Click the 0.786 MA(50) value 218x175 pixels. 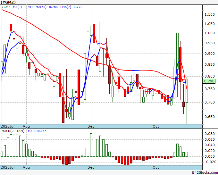click(54, 7)
